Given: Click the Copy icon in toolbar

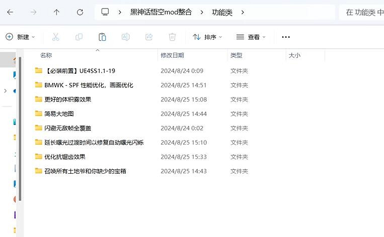Looking at the screenshot, I should coord(79,37).
